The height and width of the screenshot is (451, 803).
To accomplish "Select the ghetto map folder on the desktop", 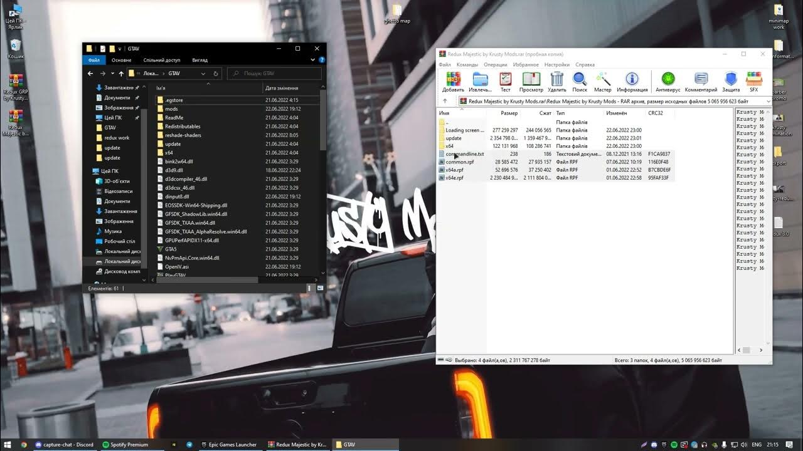I will pyautogui.click(x=397, y=14).
